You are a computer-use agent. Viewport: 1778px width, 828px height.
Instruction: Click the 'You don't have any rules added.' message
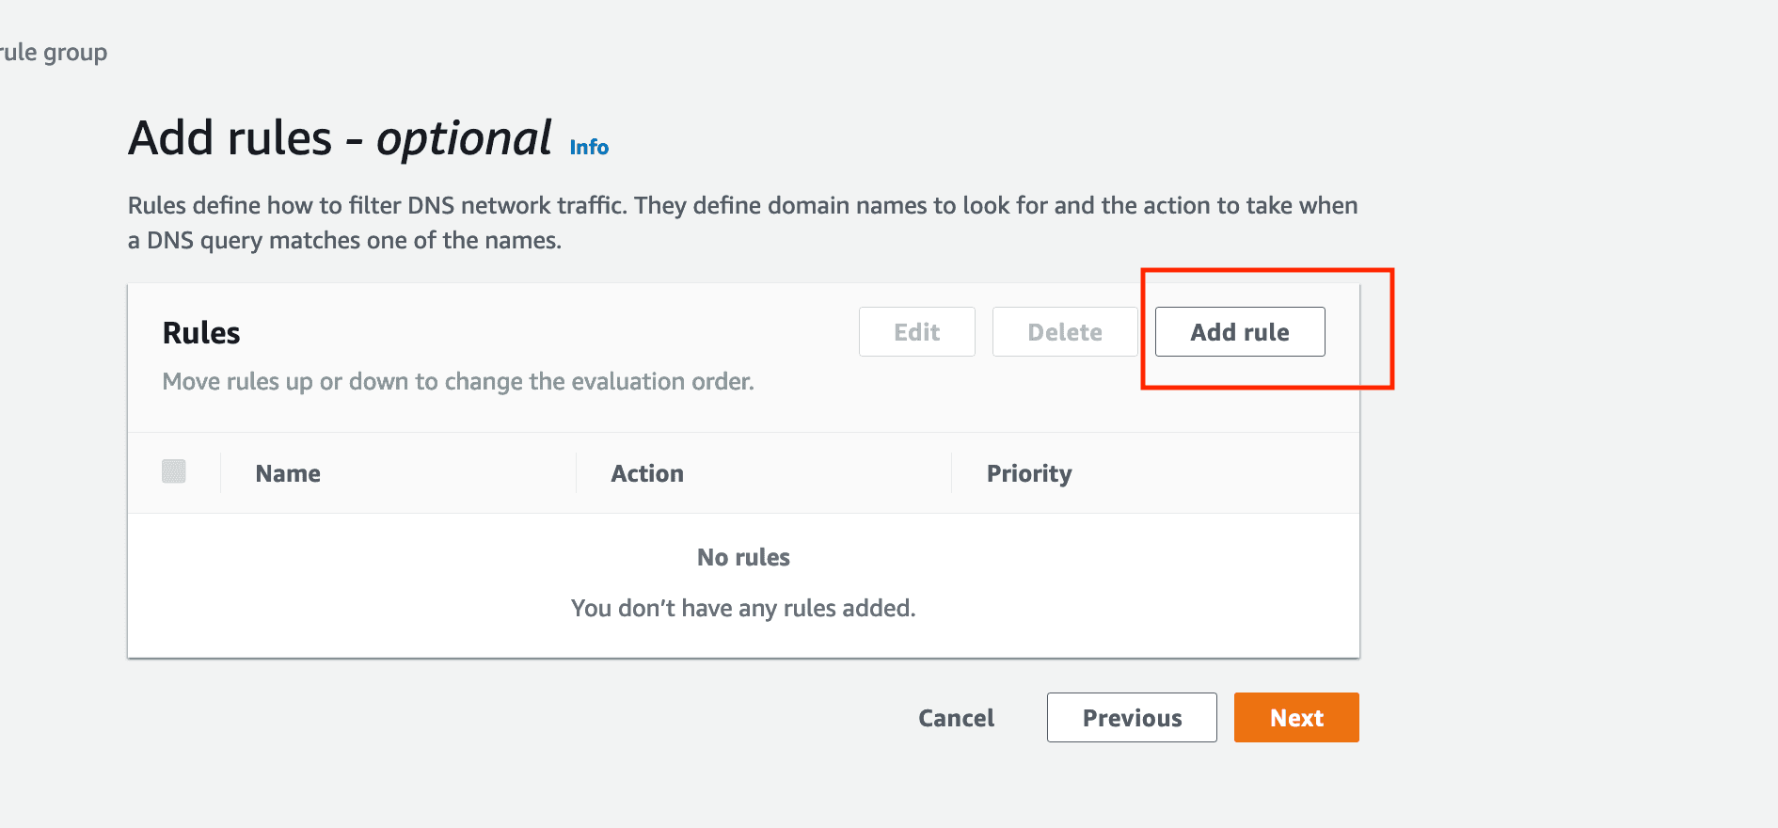click(x=743, y=608)
